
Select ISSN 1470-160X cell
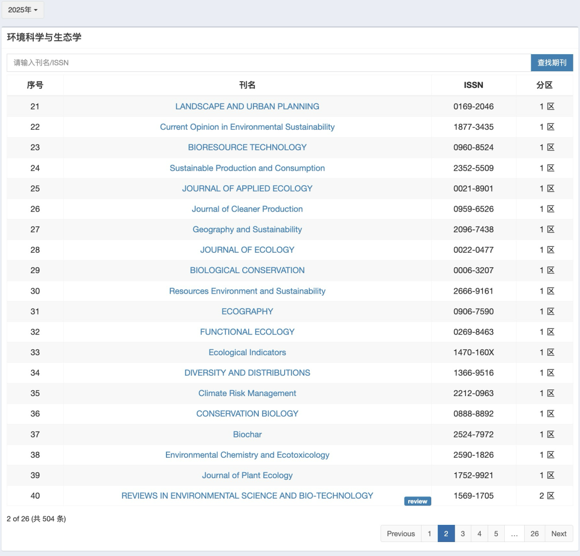[x=474, y=352]
